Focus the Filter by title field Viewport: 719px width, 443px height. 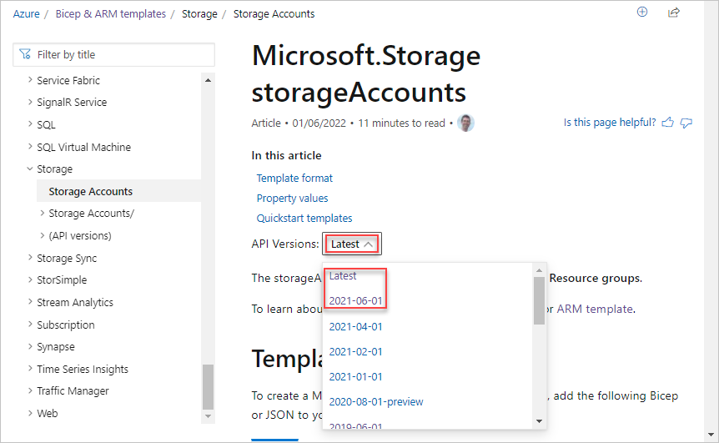113,54
